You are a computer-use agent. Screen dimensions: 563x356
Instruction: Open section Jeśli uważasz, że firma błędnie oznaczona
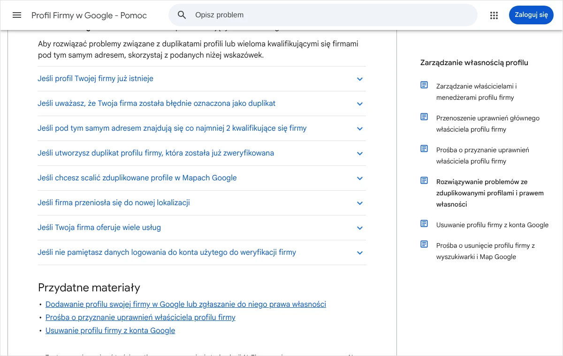coord(202,104)
